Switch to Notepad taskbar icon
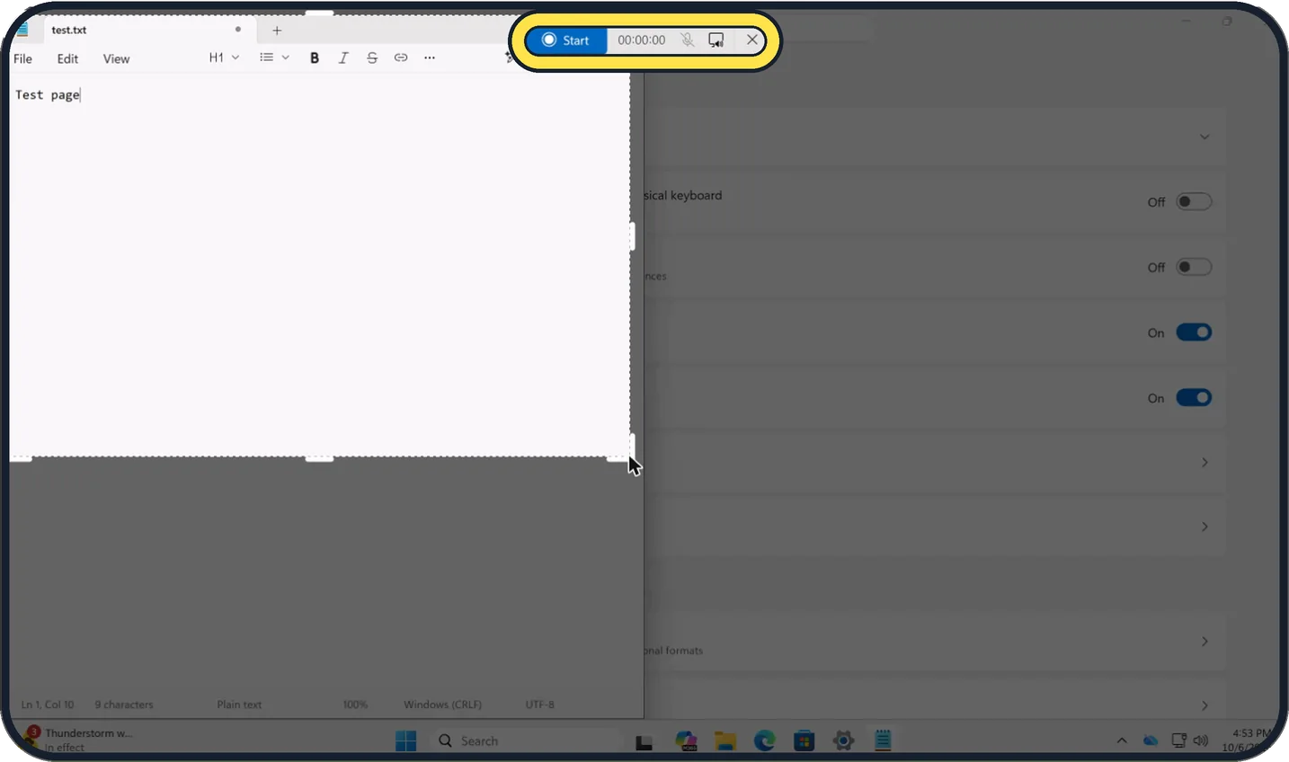This screenshot has height=762, width=1289. point(883,740)
